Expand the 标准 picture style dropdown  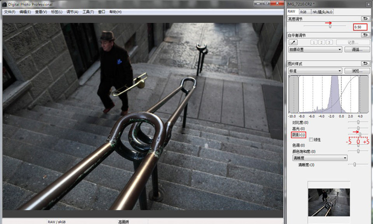click(x=315, y=70)
